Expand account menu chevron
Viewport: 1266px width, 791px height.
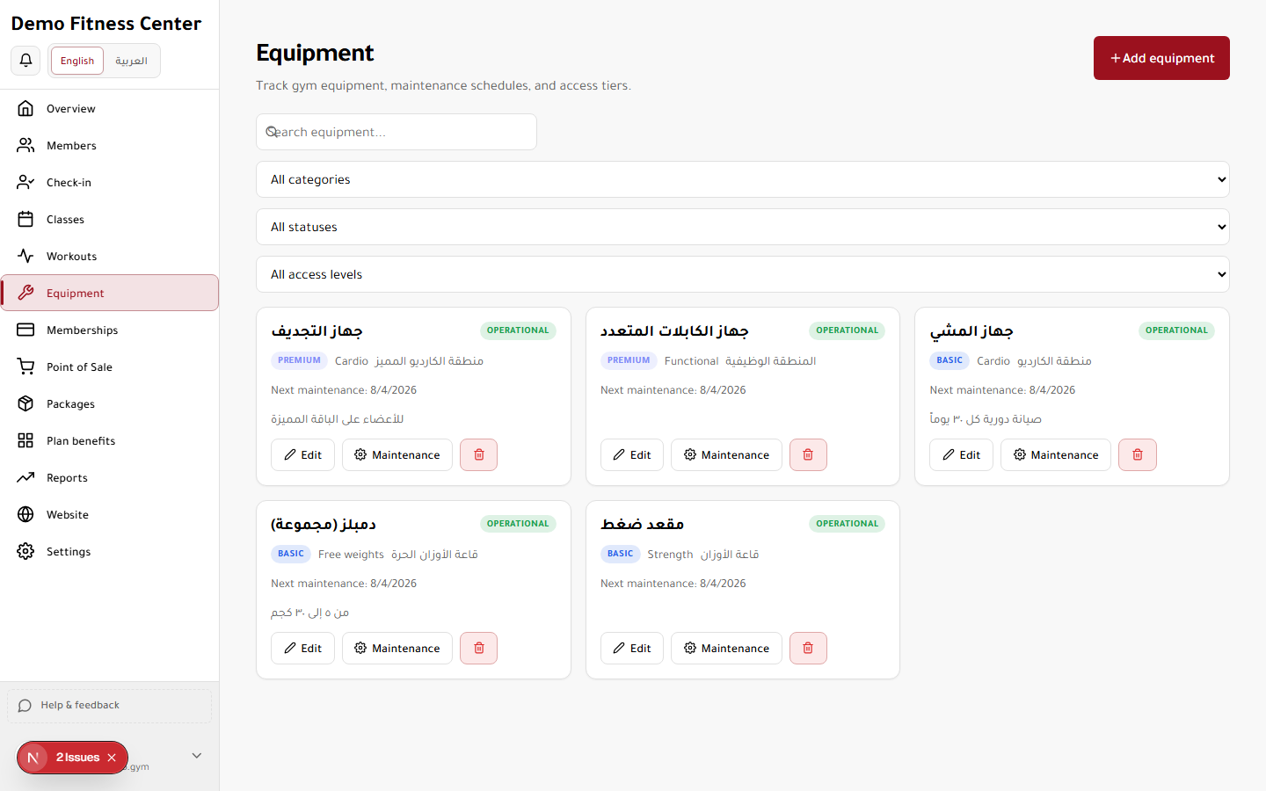click(x=197, y=756)
